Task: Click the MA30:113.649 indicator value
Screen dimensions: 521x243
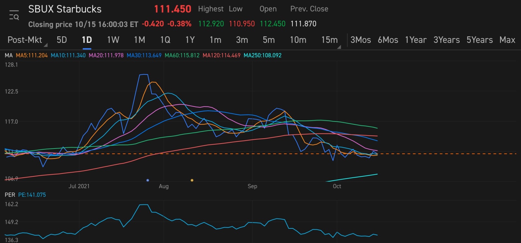Action: click(144, 55)
